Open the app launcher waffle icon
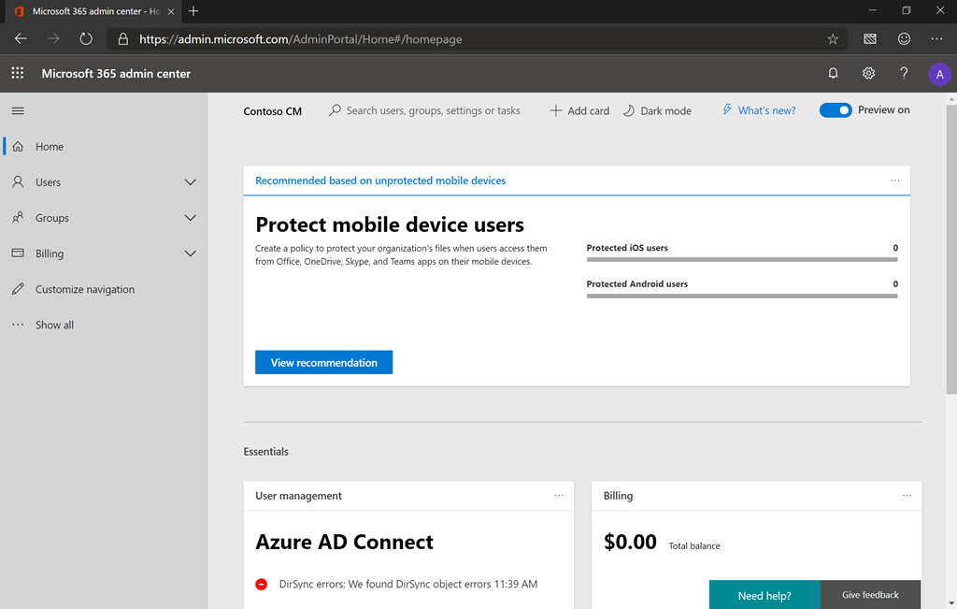Image resolution: width=957 pixels, height=609 pixels. click(18, 73)
